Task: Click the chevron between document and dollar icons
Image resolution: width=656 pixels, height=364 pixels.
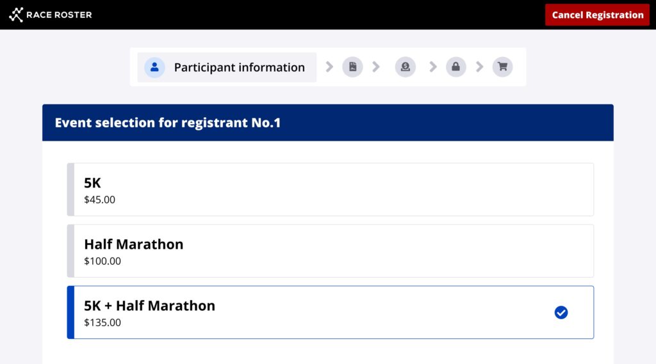Action: (376, 67)
